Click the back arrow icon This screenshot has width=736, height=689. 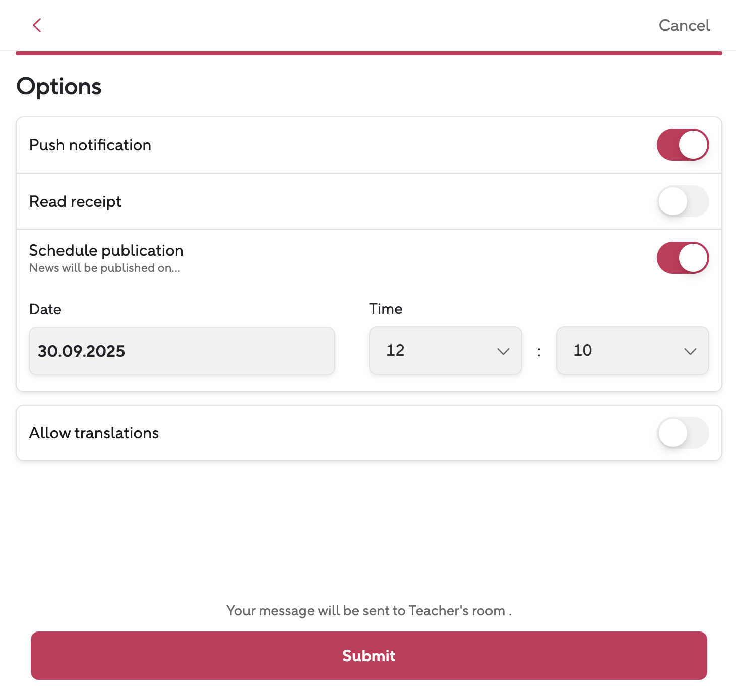coord(37,25)
